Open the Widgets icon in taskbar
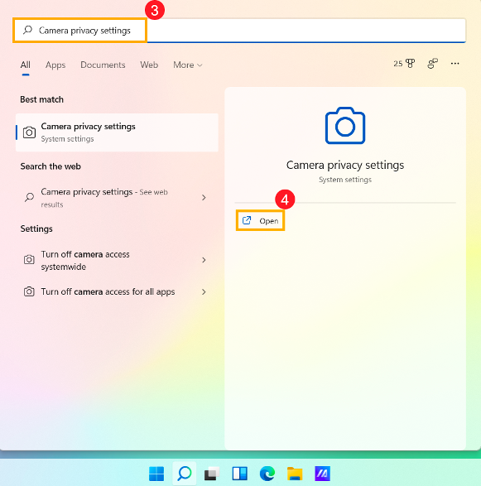 pyautogui.click(x=239, y=474)
